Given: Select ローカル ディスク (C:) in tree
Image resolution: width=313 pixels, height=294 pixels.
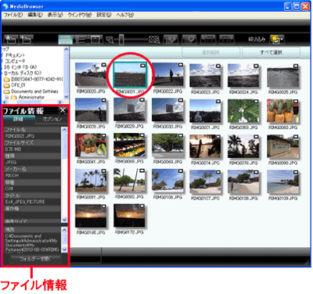Looking at the screenshot, I should [x=23, y=73].
